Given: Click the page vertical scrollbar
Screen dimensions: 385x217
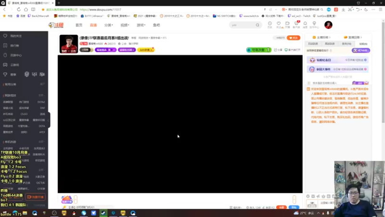Looking at the screenshot, I should 383,71.
